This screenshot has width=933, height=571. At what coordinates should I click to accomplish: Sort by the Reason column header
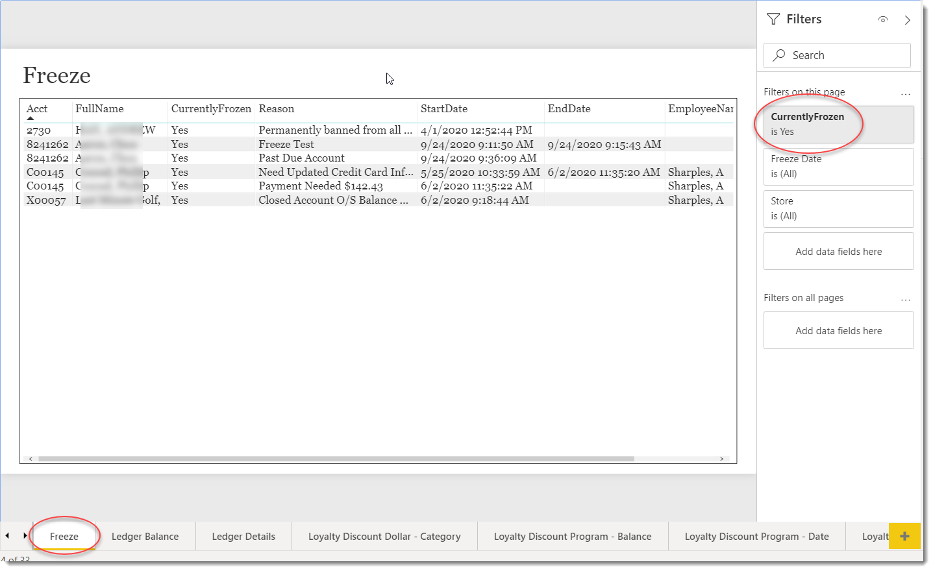[277, 109]
